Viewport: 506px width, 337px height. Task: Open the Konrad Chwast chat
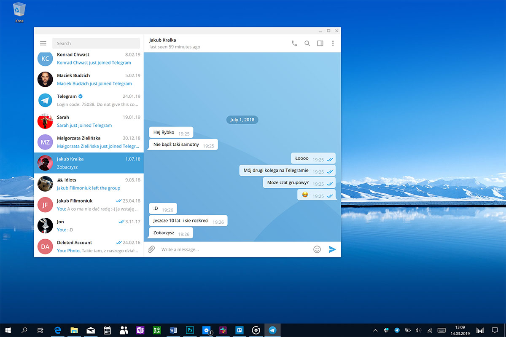[89, 59]
